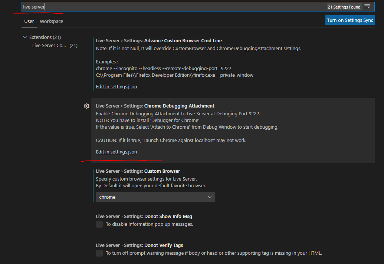
Task: Collapse the Extensions (21) tree node
Action: pyautogui.click(x=25, y=37)
